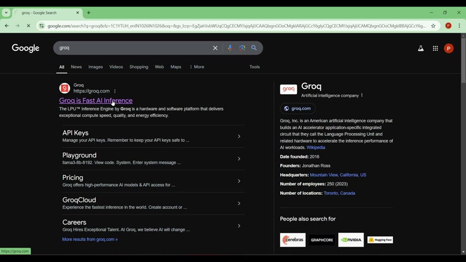Open the Toronto, Canada link

pyautogui.click(x=339, y=193)
